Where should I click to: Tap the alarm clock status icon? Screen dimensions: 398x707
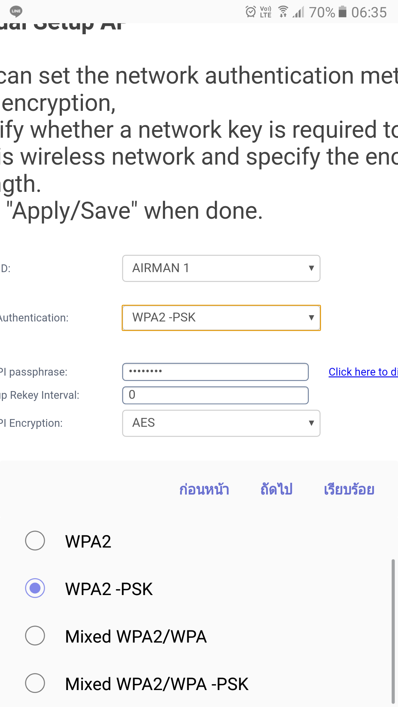[251, 12]
